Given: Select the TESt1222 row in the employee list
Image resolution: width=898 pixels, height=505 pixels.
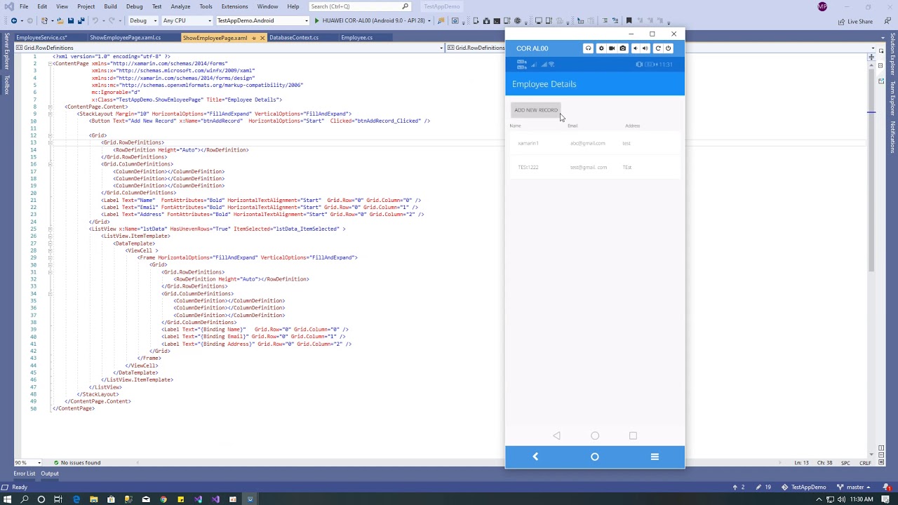Looking at the screenshot, I should (595, 167).
